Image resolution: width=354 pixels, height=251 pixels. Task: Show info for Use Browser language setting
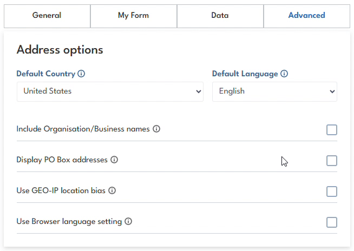pyautogui.click(x=128, y=221)
